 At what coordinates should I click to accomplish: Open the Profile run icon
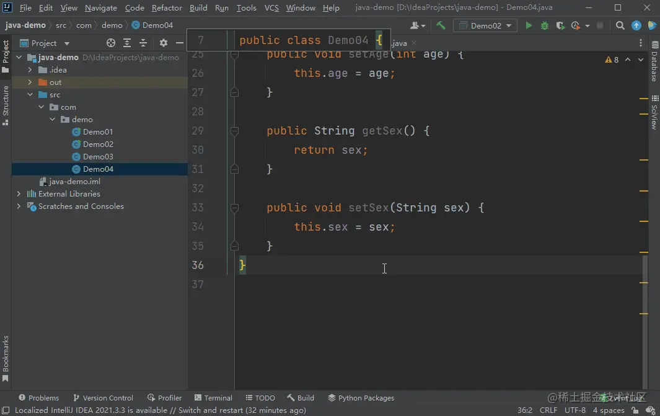point(576,25)
